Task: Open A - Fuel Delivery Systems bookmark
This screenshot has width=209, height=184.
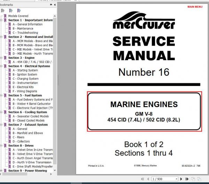Action: click(x=33, y=99)
